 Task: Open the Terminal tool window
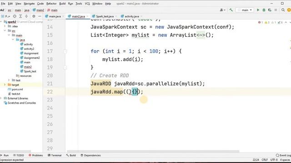click(55, 155)
